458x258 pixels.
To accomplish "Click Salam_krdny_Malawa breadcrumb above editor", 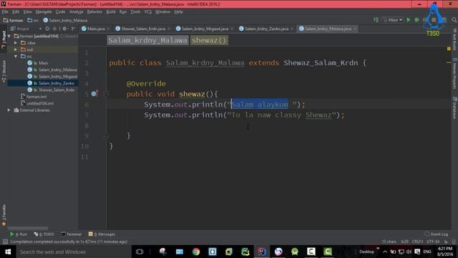I will pos(147,40).
